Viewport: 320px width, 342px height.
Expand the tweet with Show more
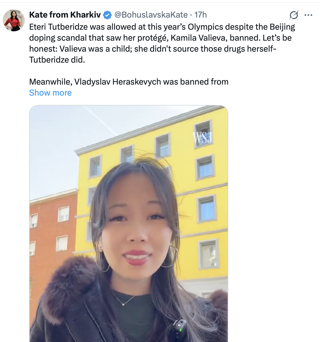pyautogui.click(x=50, y=93)
